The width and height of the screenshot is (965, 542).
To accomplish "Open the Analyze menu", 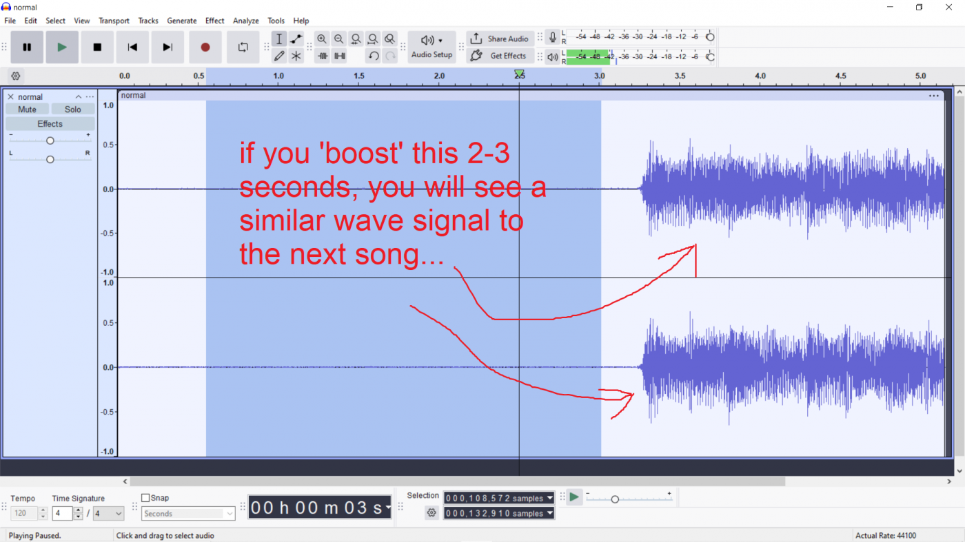I will tap(245, 21).
